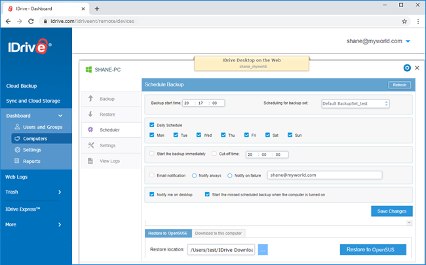Reload the page in browser
Image resolution: width=426 pixels, height=265 pixels.
pyautogui.click(x=31, y=21)
